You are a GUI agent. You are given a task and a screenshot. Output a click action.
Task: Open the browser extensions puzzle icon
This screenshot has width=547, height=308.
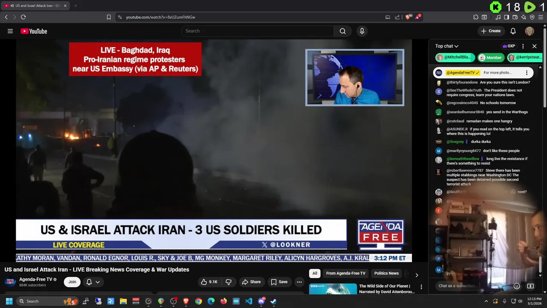pyautogui.click(x=476, y=17)
